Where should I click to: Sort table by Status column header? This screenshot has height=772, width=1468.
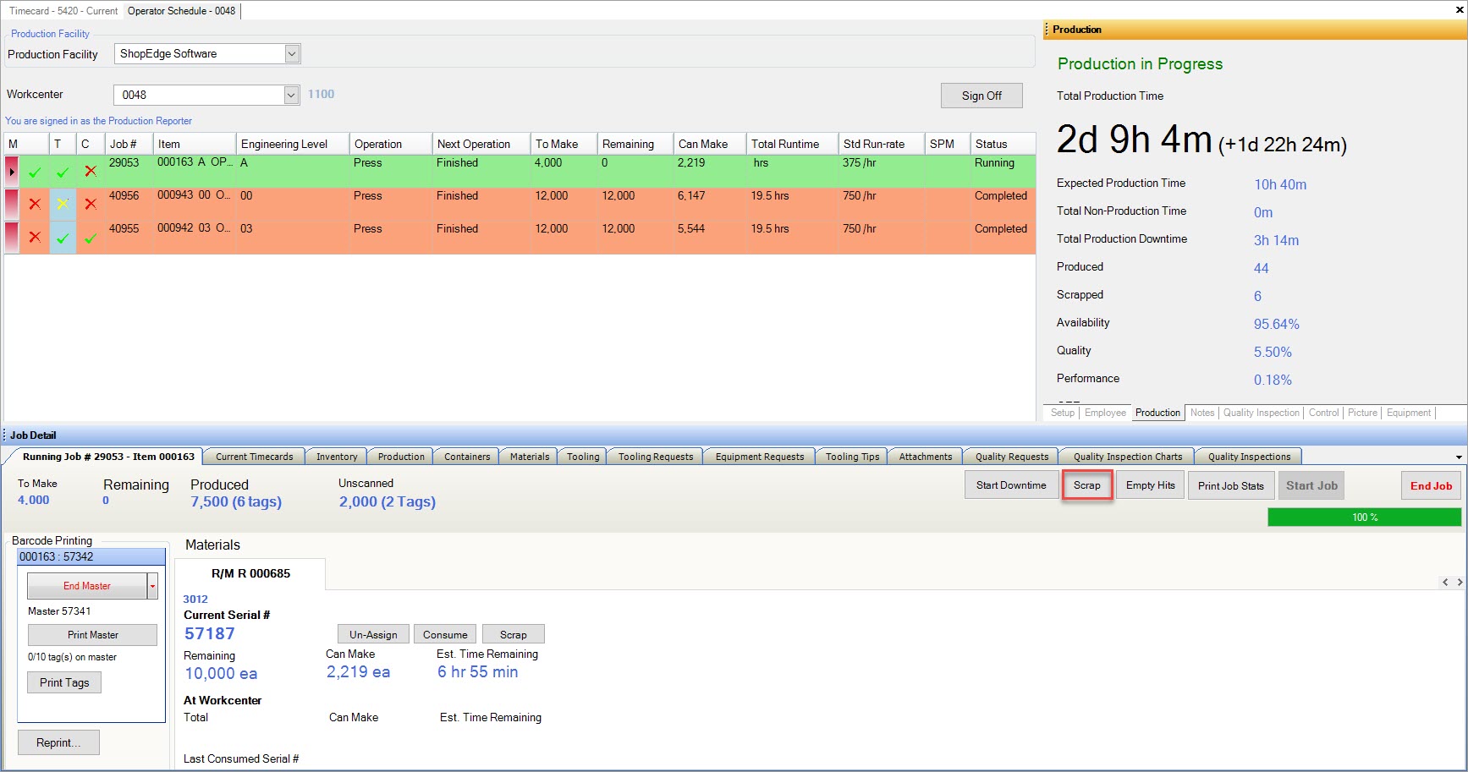click(x=1003, y=144)
